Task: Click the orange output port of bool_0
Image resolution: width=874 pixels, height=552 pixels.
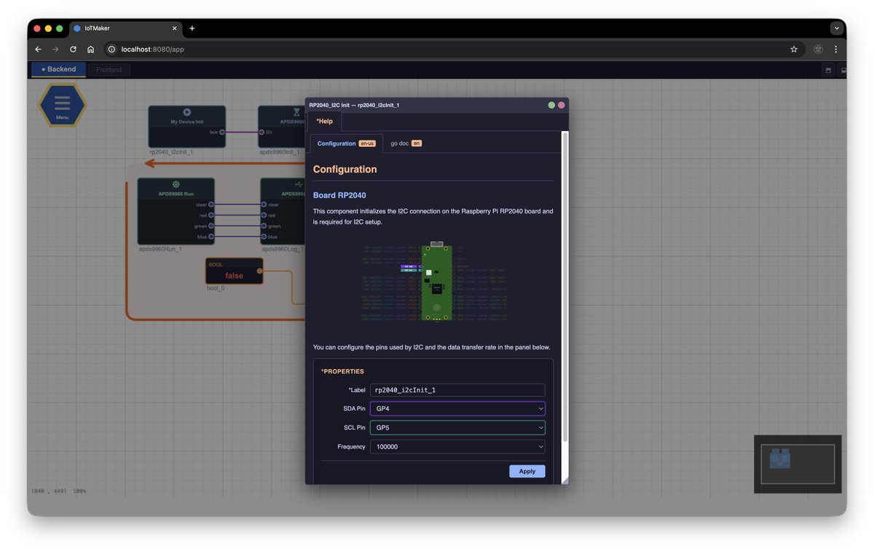Action: [x=260, y=272]
